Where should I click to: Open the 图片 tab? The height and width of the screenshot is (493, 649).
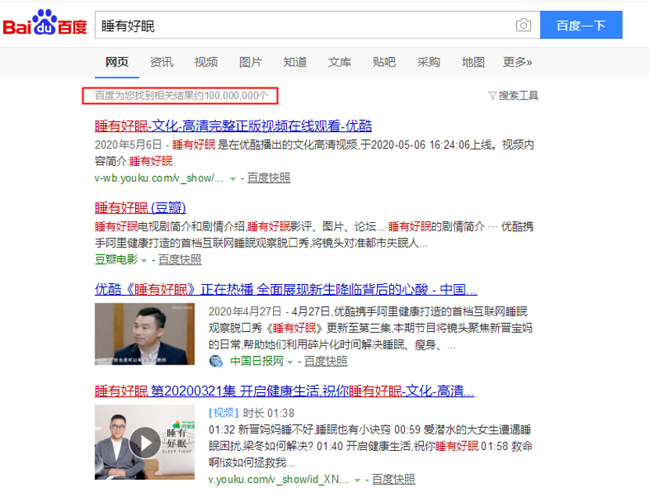(x=250, y=62)
